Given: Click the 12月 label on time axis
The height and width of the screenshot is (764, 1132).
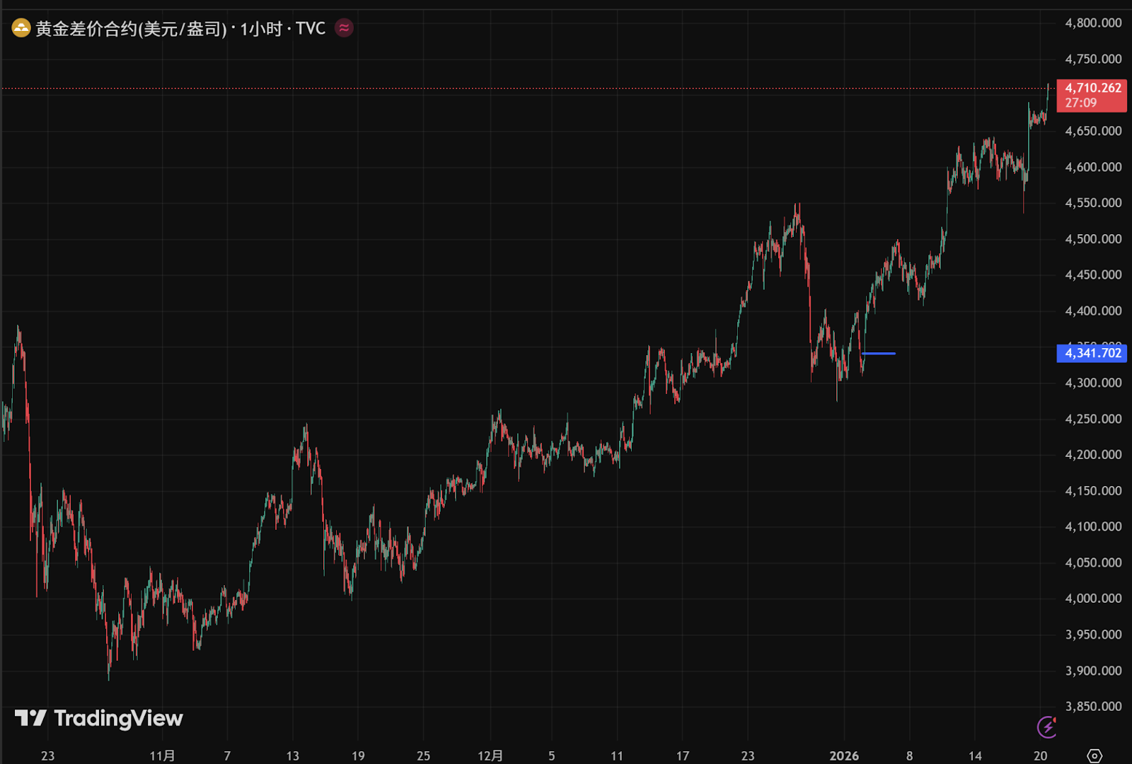Looking at the screenshot, I should 490,756.
